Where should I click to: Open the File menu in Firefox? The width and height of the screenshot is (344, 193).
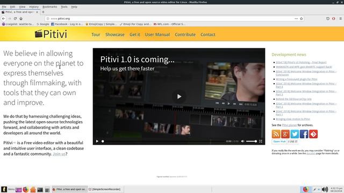[x=4, y=7]
